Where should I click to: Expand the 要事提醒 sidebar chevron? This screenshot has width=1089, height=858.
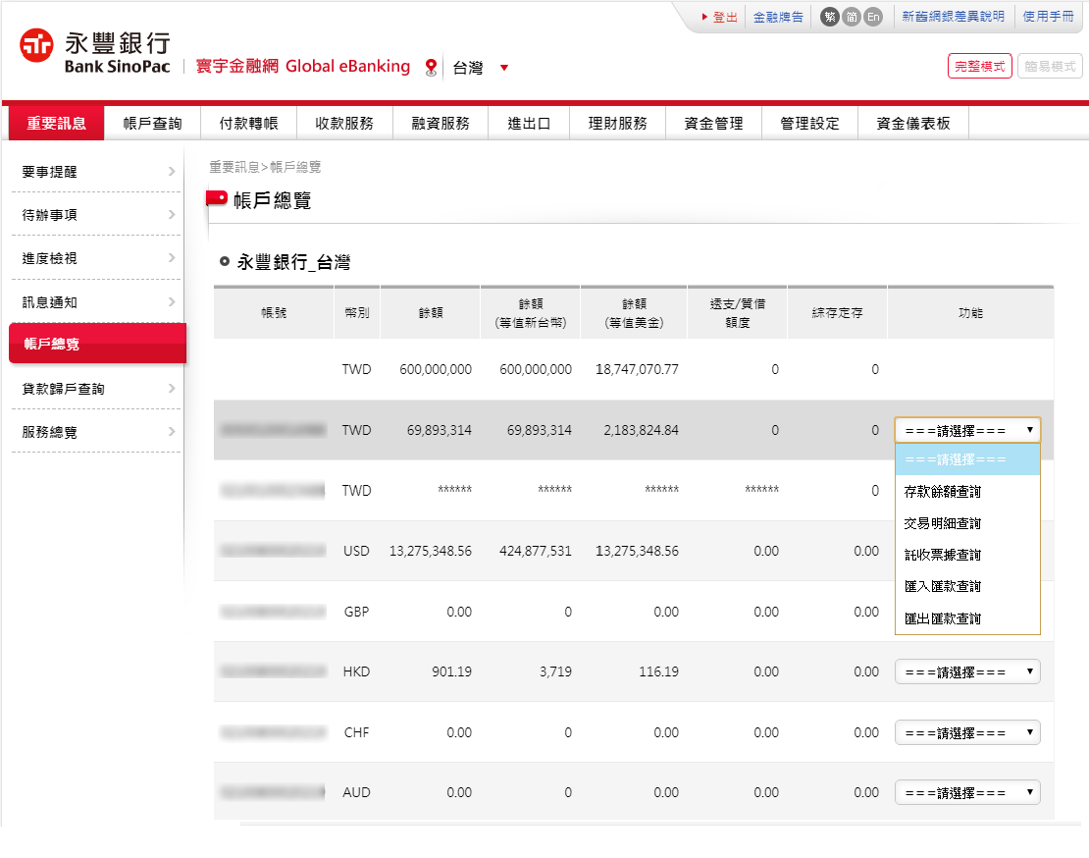172,172
